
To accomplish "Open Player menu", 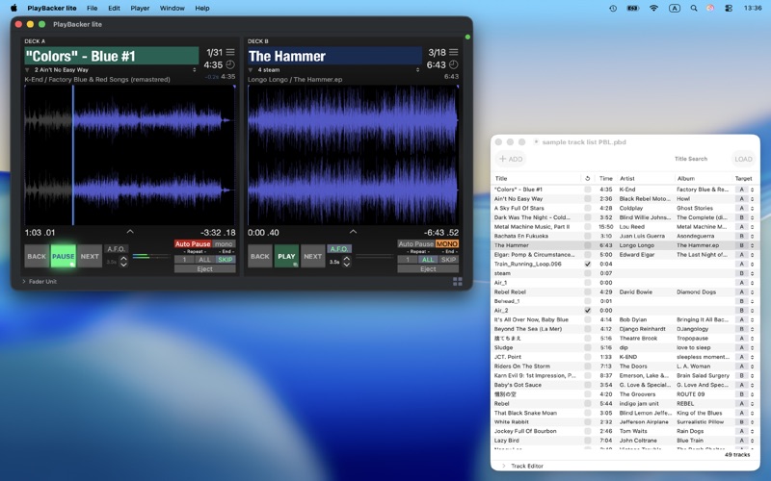I will click(140, 9).
